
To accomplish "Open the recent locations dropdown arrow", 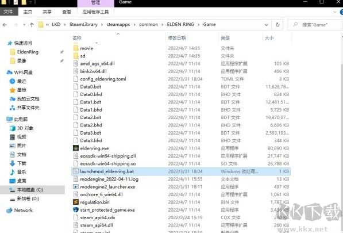I will pyautogui.click(x=24, y=25).
